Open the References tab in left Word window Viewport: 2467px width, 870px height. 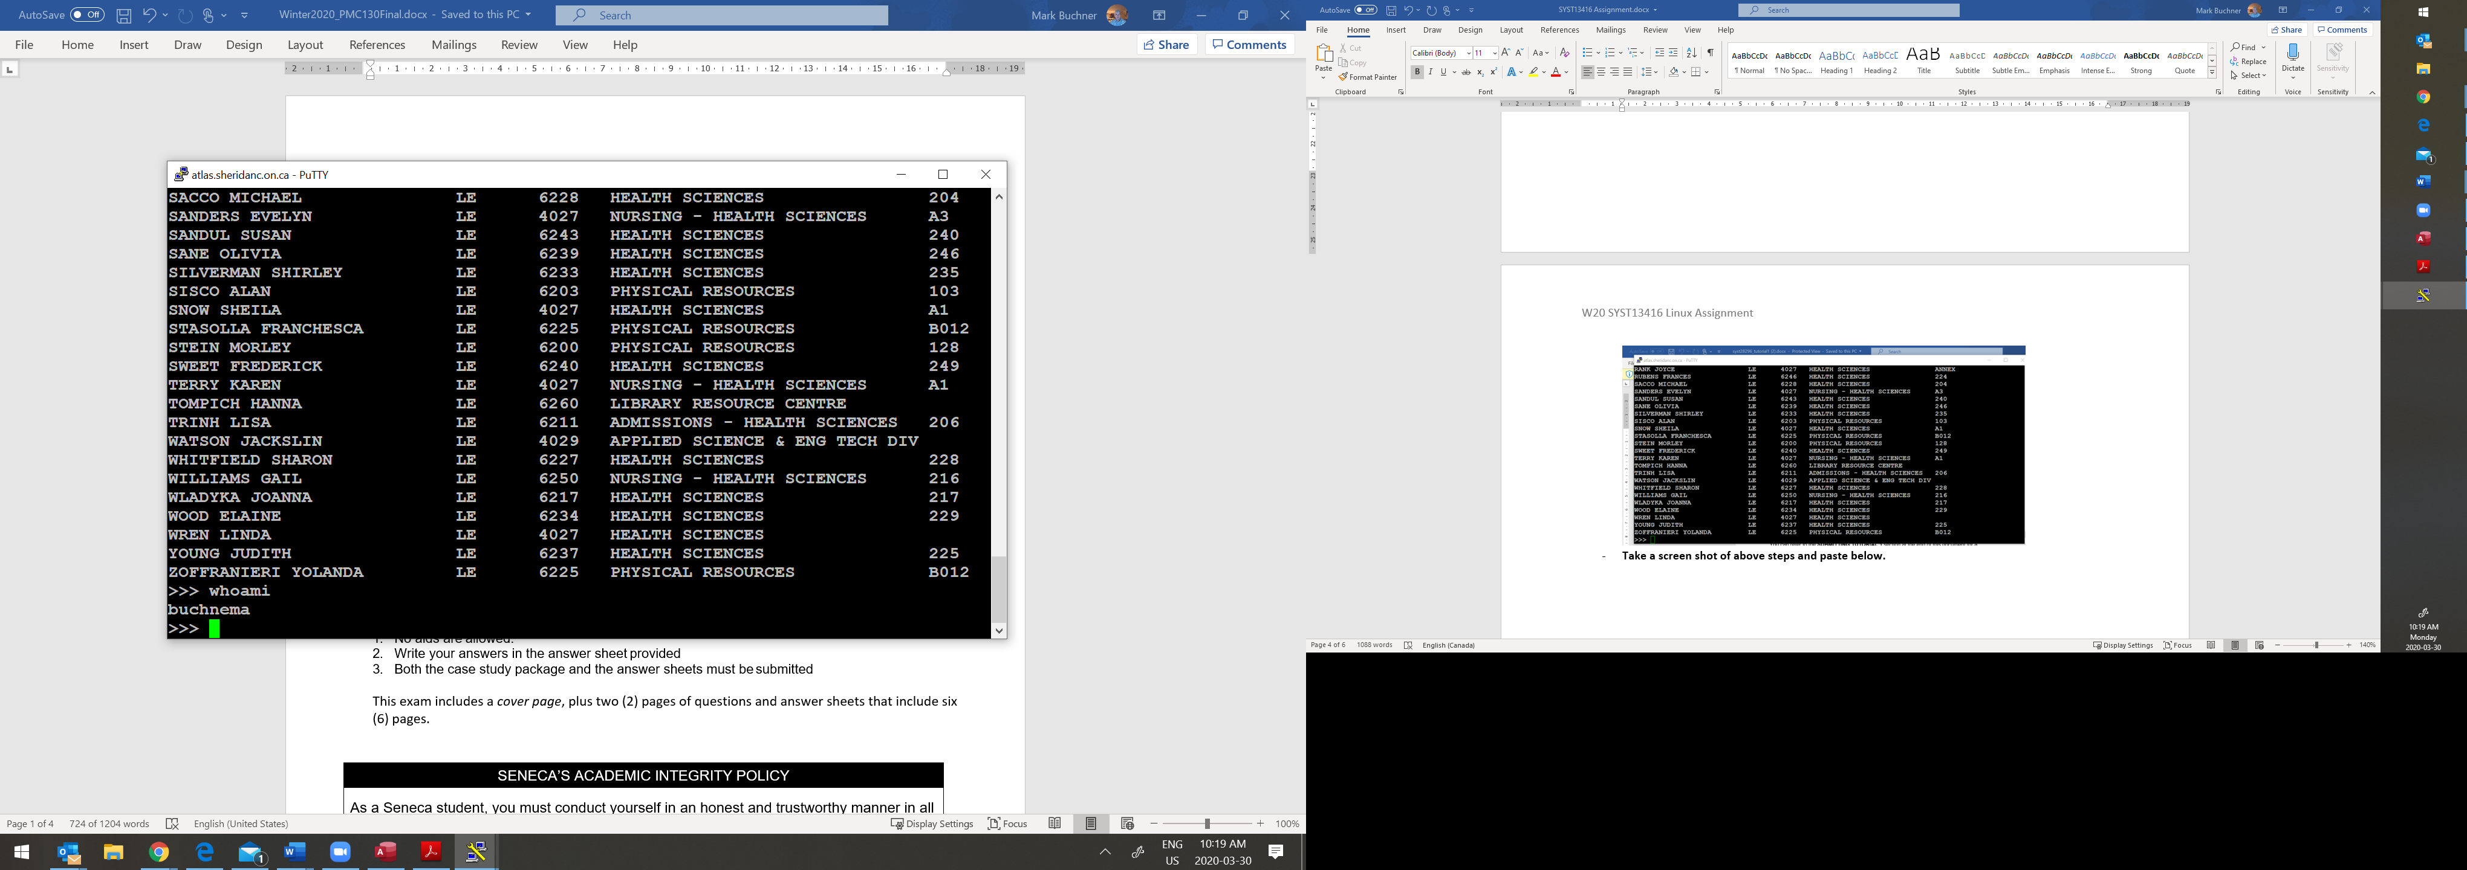(376, 45)
